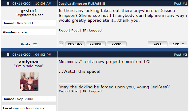Click the Joined: Sep 2003 field
This screenshot has width=189, height=111.
tap(29, 99)
